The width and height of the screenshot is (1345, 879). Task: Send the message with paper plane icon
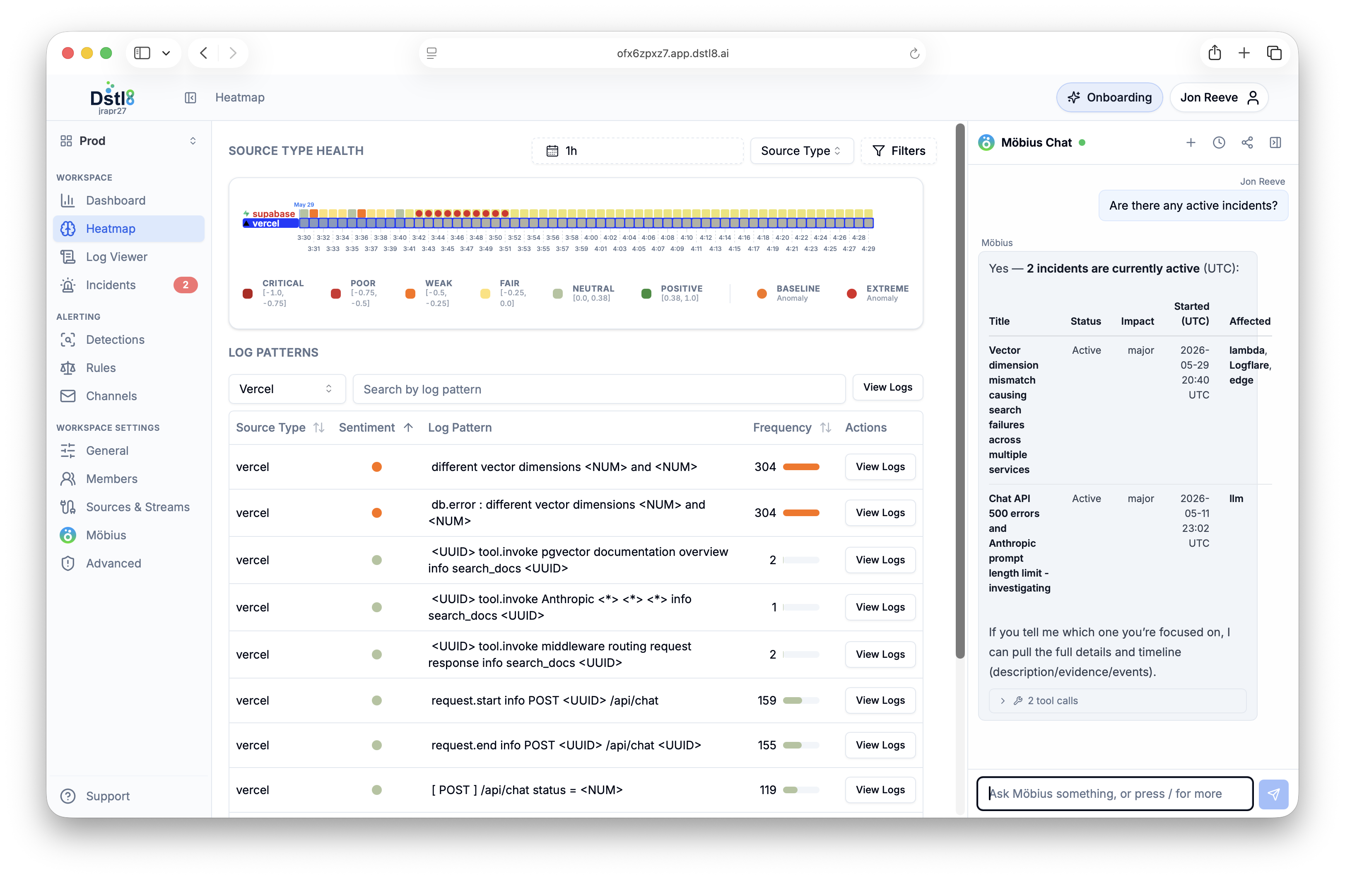(x=1273, y=794)
